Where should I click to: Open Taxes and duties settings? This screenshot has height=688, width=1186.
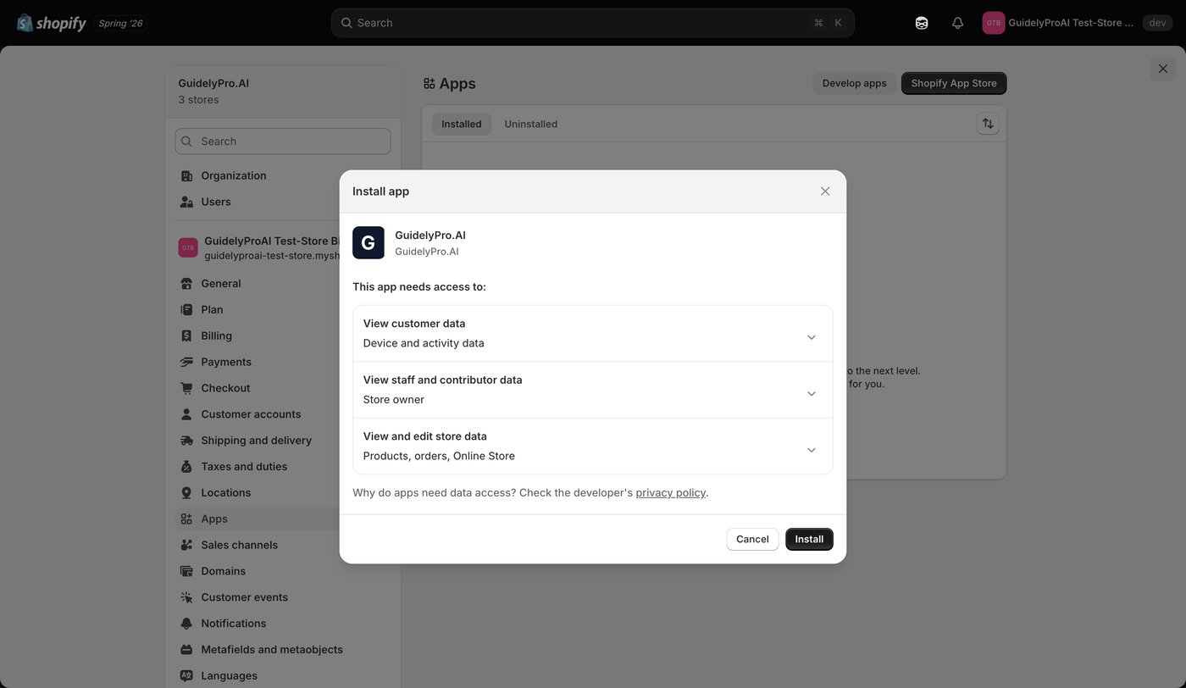pos(258,467)
